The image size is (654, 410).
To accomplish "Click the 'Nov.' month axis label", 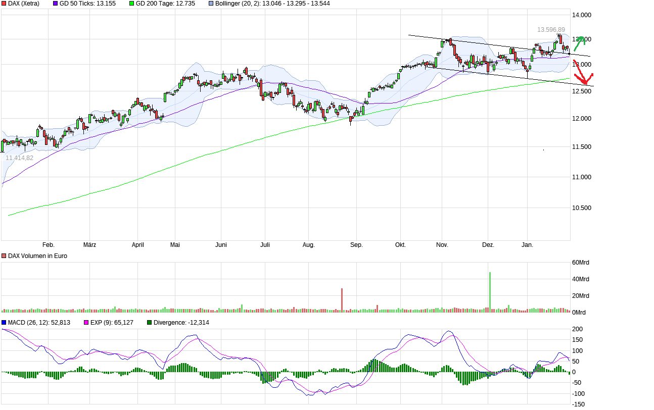I will [x=442, y=245].
